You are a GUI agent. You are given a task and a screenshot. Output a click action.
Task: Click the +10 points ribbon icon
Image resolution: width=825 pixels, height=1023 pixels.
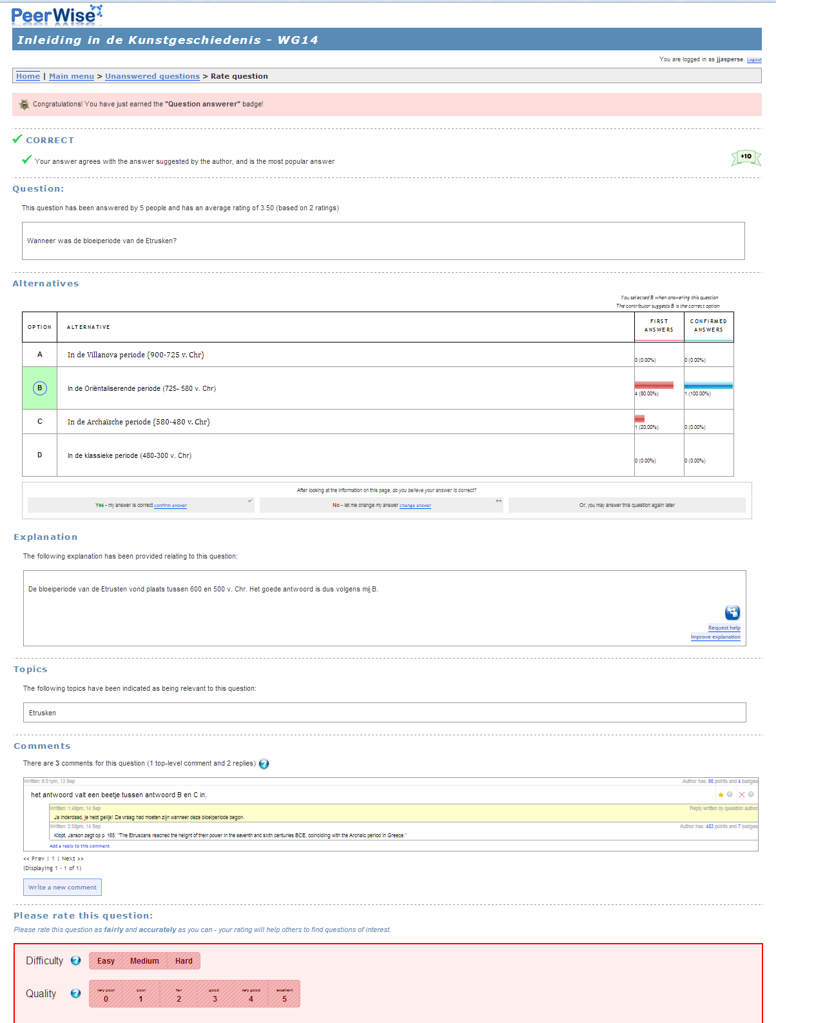(746, 157)
